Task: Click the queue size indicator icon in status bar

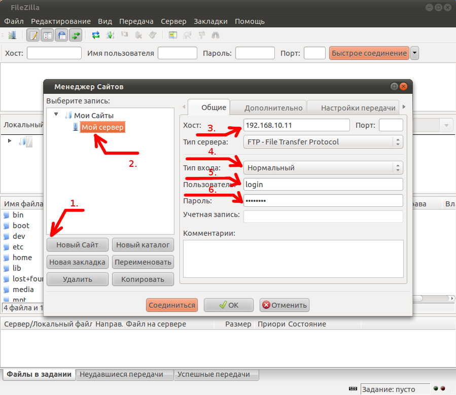Action: pyautogui.click(x=353, y=389)
